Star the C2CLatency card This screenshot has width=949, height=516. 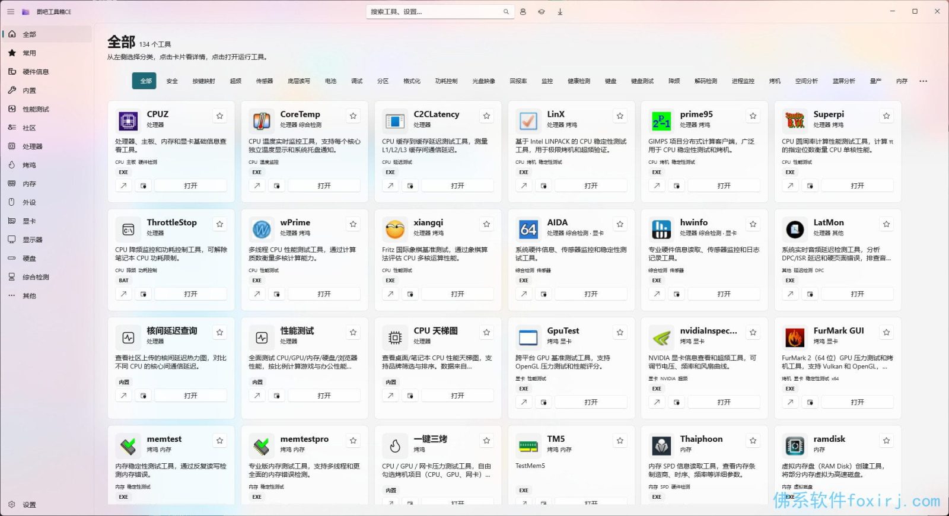[487, 116]
